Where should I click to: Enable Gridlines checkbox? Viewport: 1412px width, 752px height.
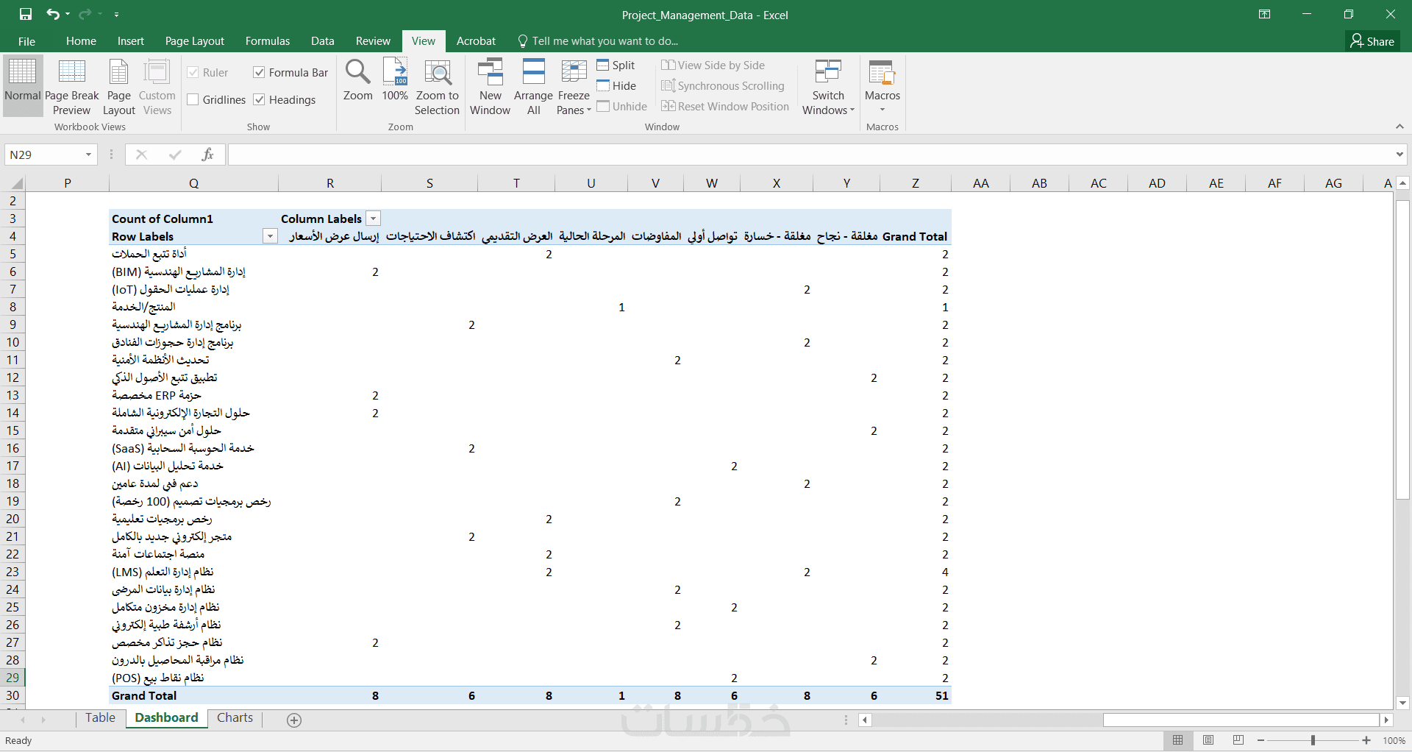(193, 99)
